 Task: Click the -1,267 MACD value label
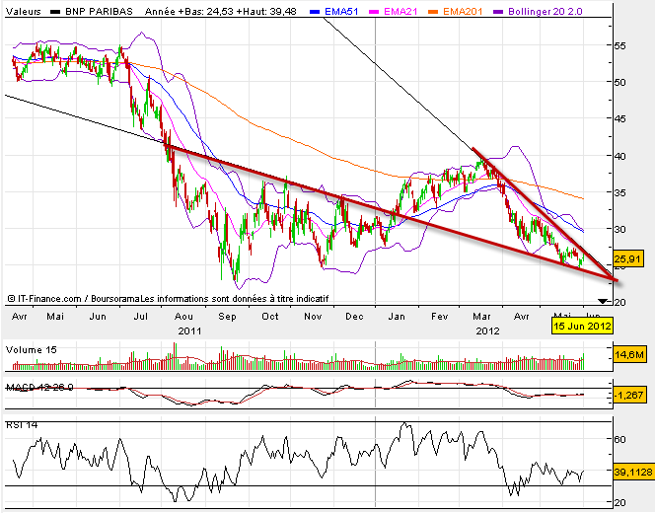point(628,396)
